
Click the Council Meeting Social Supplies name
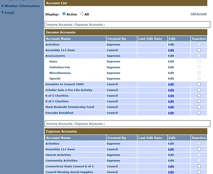click(69, 172)
